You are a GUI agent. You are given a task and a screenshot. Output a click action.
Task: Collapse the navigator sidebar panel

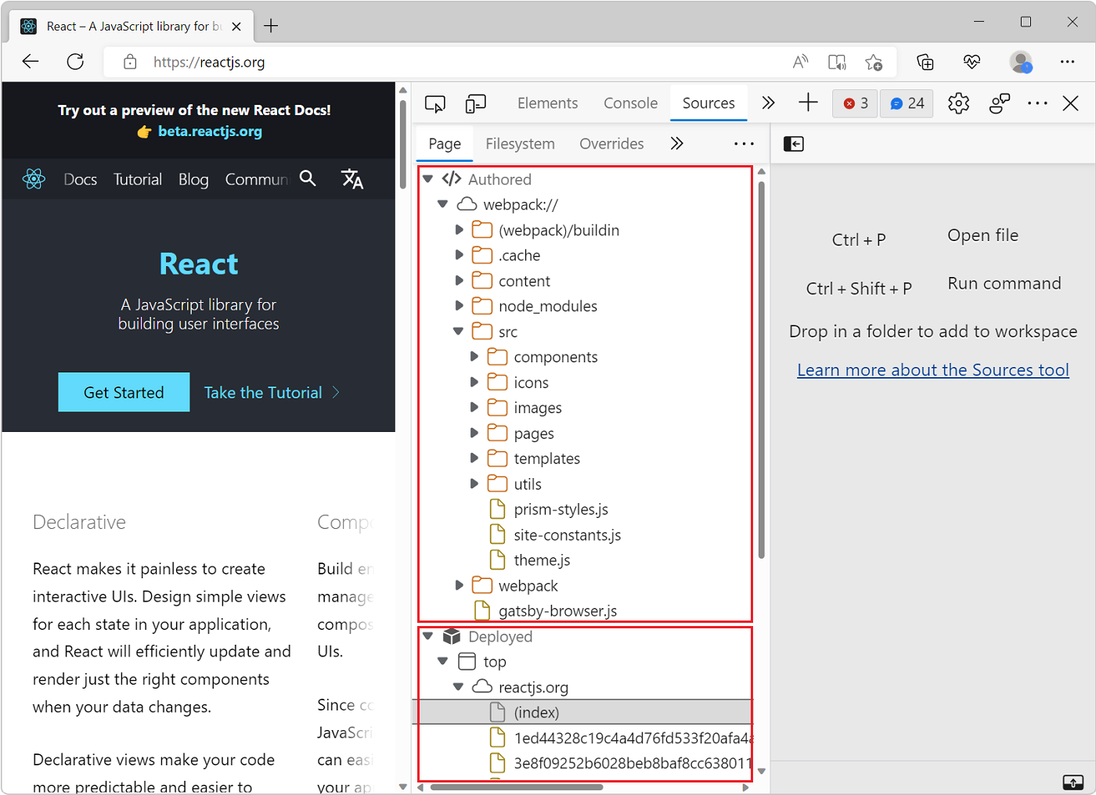(793, 143)
